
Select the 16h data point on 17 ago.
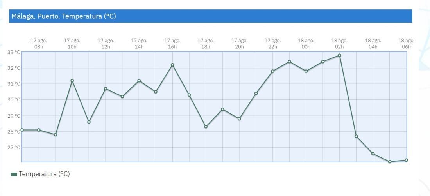pos(172,65)
